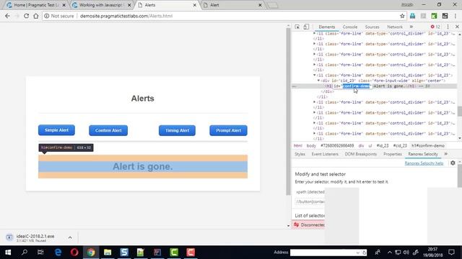Click the #cid_23 breadcrumb item
This screenshot has height=259, width=462.
point(400,145)
